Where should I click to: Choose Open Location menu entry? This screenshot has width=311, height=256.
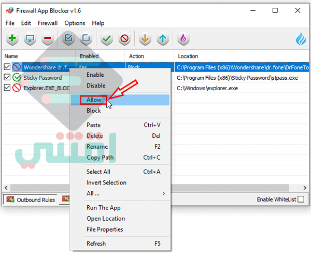tap(120, 219)
